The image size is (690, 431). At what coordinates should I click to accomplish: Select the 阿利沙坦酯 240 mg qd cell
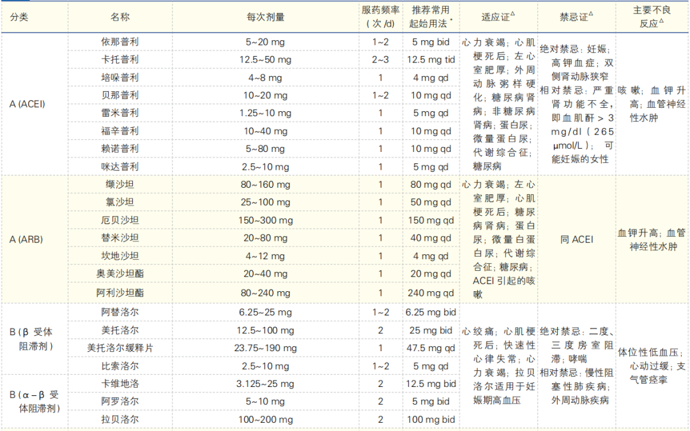pos(431,293)
